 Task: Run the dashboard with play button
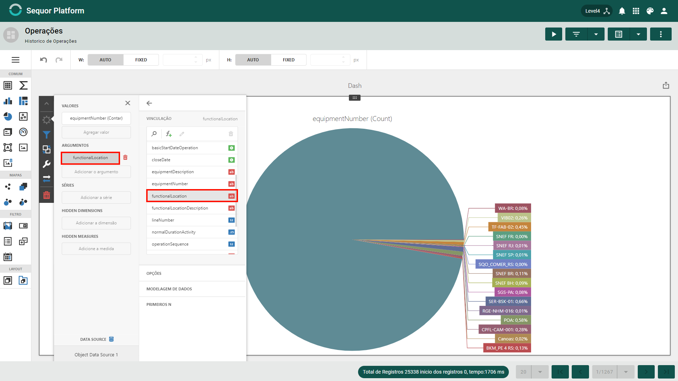pos(554,34)
